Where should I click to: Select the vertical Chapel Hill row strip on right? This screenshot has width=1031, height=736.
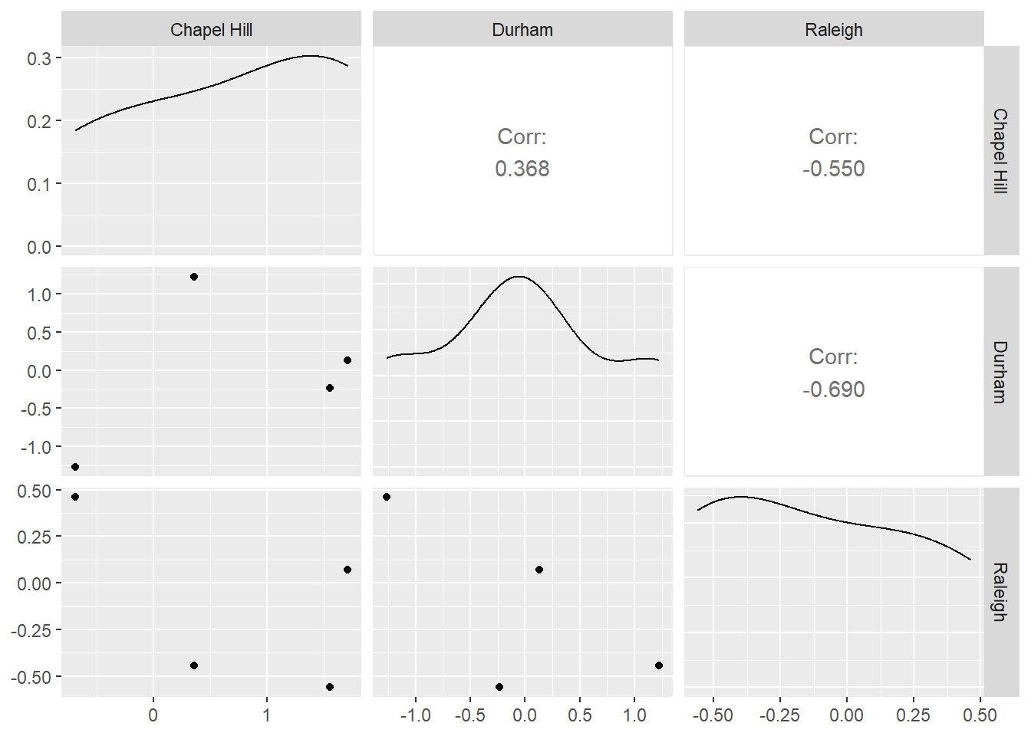[x=1000, y=150]
